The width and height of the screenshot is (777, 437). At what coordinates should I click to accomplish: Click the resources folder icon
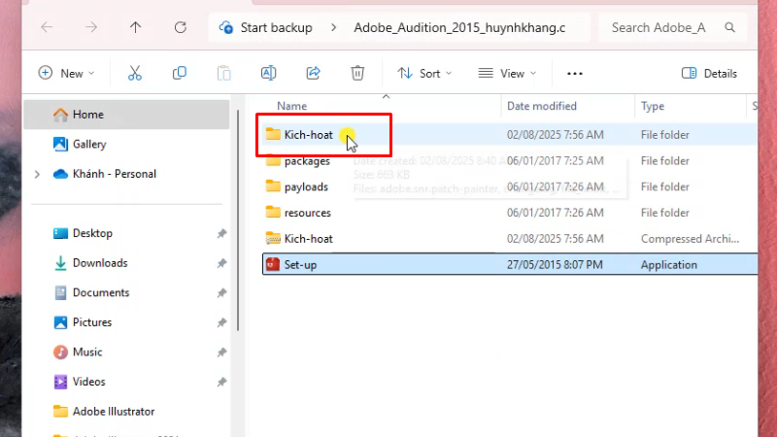273,213
